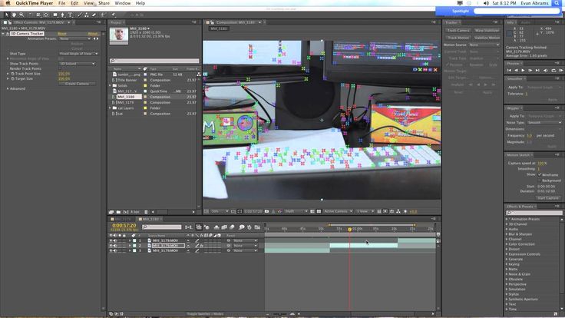The height and width of the screenshot is (318, 565).
Task: Click Track Camera button in Tracker
Action: [458, 31]
